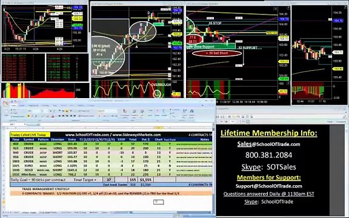Click the Insert cells button in ribbon
The image size is (349, 218).
pos(150,113)
